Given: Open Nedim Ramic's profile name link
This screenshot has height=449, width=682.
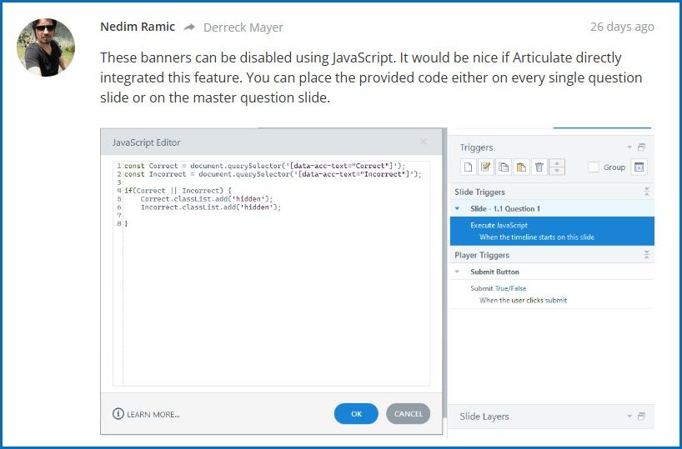Looking at the screenshot, I should 138,27.
